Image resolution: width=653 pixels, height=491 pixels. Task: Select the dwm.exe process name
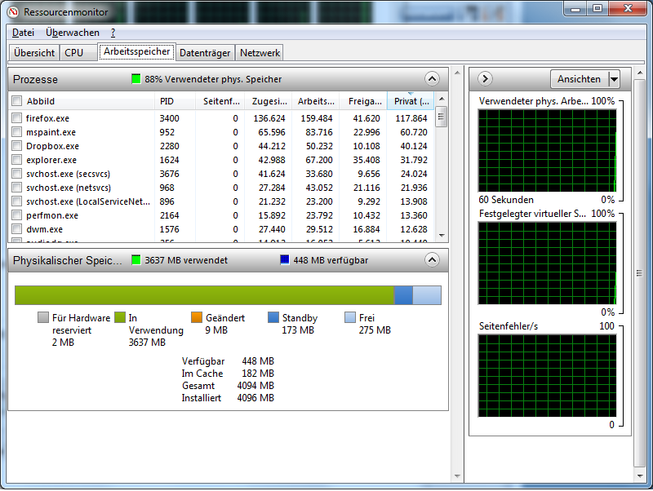(44, 229)
